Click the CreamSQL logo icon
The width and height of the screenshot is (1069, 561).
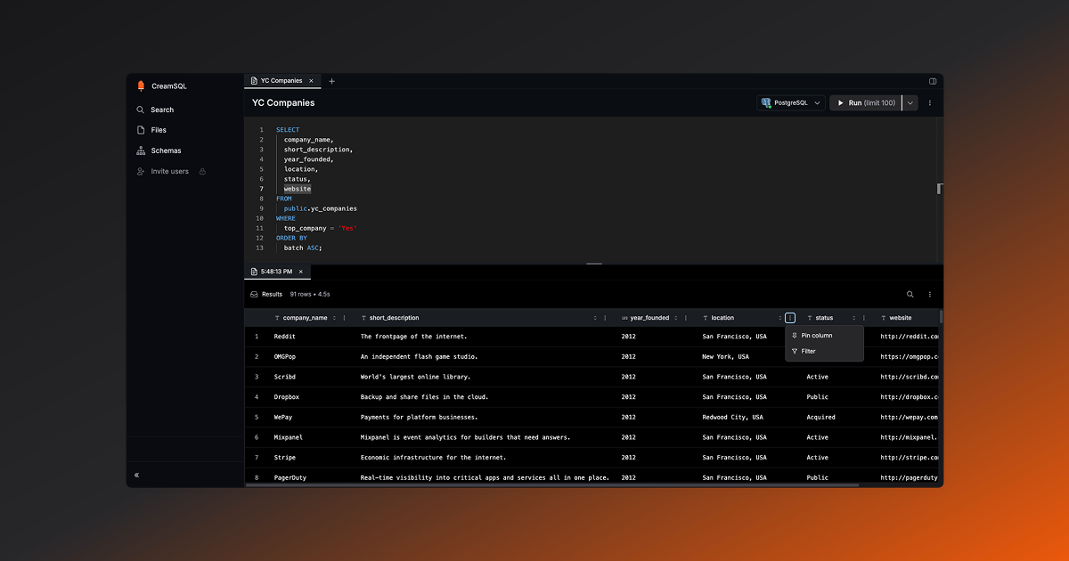coord(141,86)
